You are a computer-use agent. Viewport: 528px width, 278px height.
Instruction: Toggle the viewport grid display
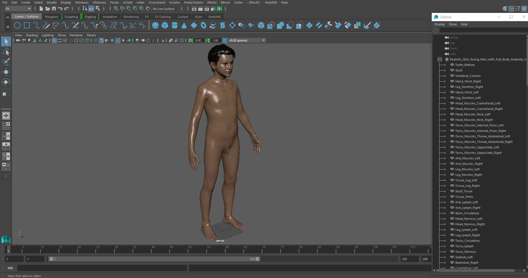pos(54,40)
